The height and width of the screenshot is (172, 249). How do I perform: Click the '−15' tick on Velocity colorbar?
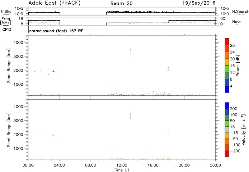pos(234,133)
